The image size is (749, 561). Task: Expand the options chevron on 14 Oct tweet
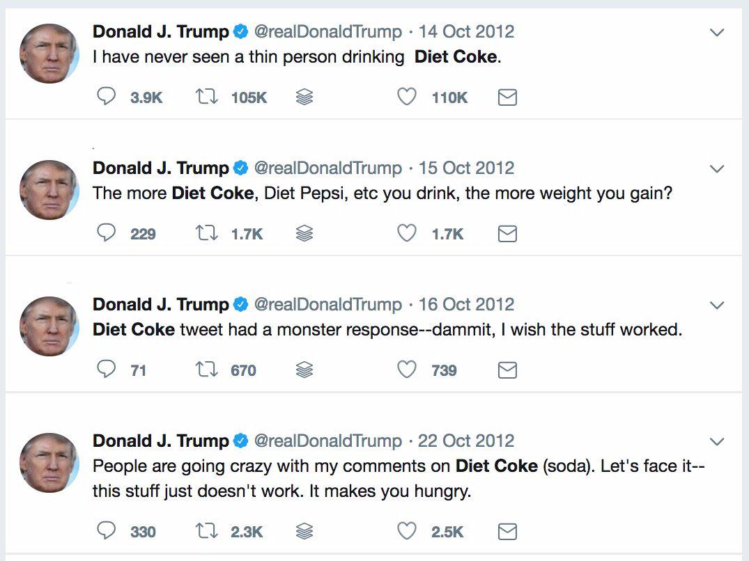[x=716, y=32]
